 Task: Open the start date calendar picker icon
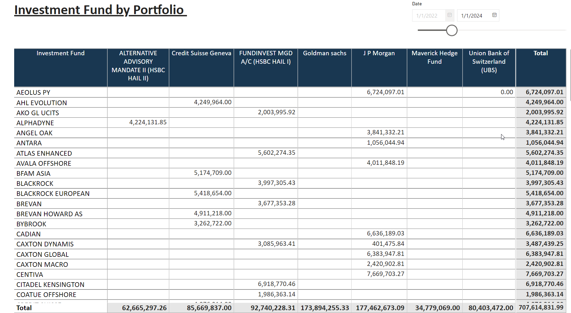[x=449, y=15]
